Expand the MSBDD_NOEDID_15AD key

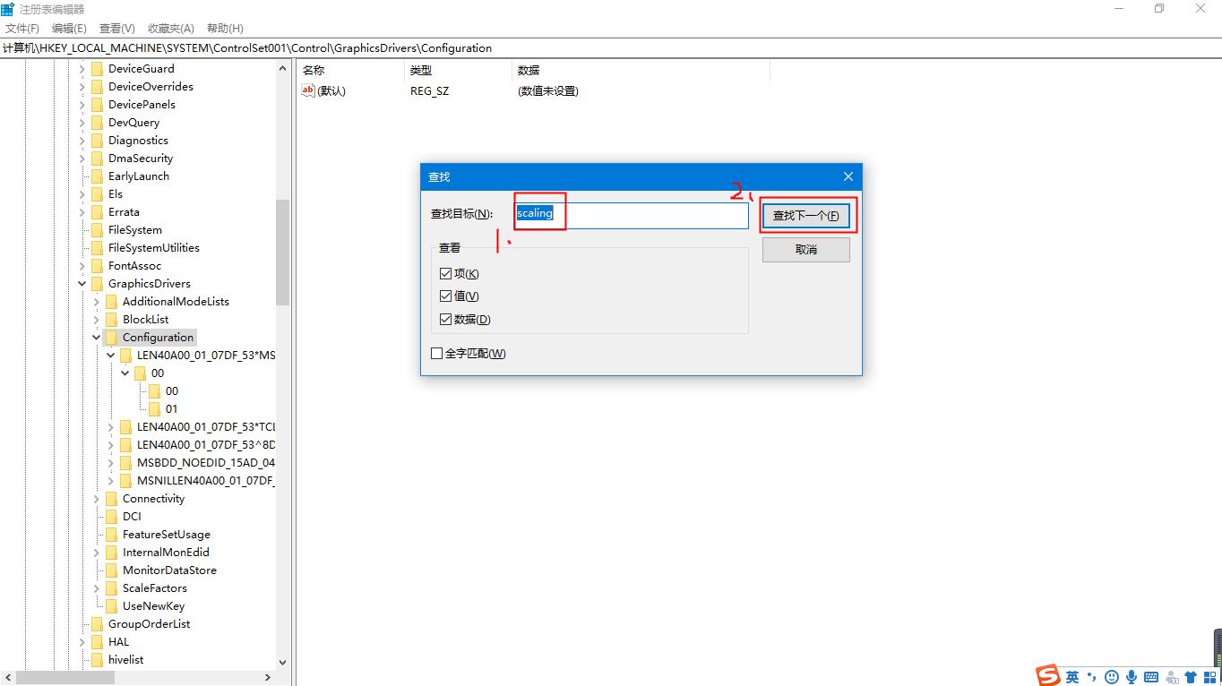pyautogui.click(x=111, y=463)
